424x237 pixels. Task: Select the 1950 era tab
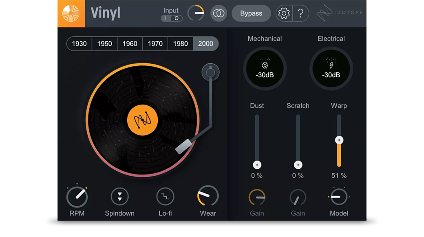pos(104,44)
